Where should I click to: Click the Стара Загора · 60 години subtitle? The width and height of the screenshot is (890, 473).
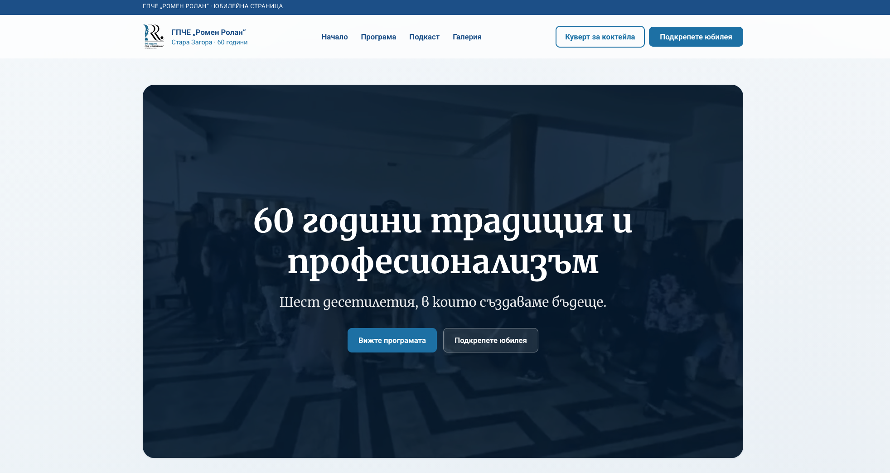209,42
